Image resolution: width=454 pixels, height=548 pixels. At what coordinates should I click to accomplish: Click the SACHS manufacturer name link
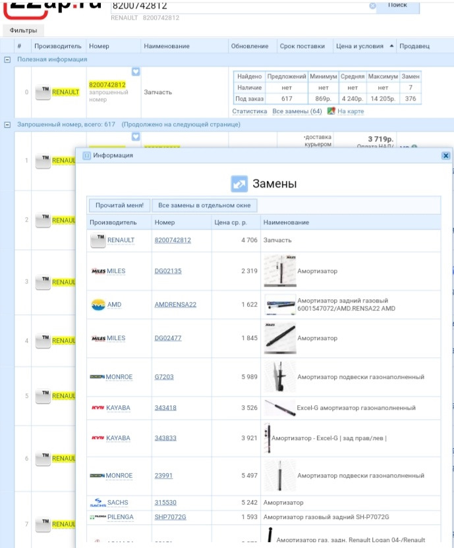point(117,503)
